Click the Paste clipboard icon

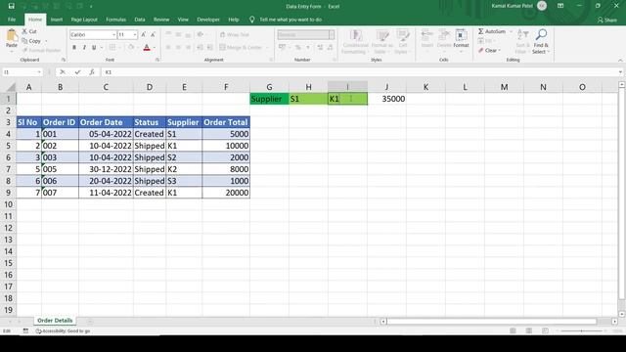pyautogui.click(x=12, y=36)
